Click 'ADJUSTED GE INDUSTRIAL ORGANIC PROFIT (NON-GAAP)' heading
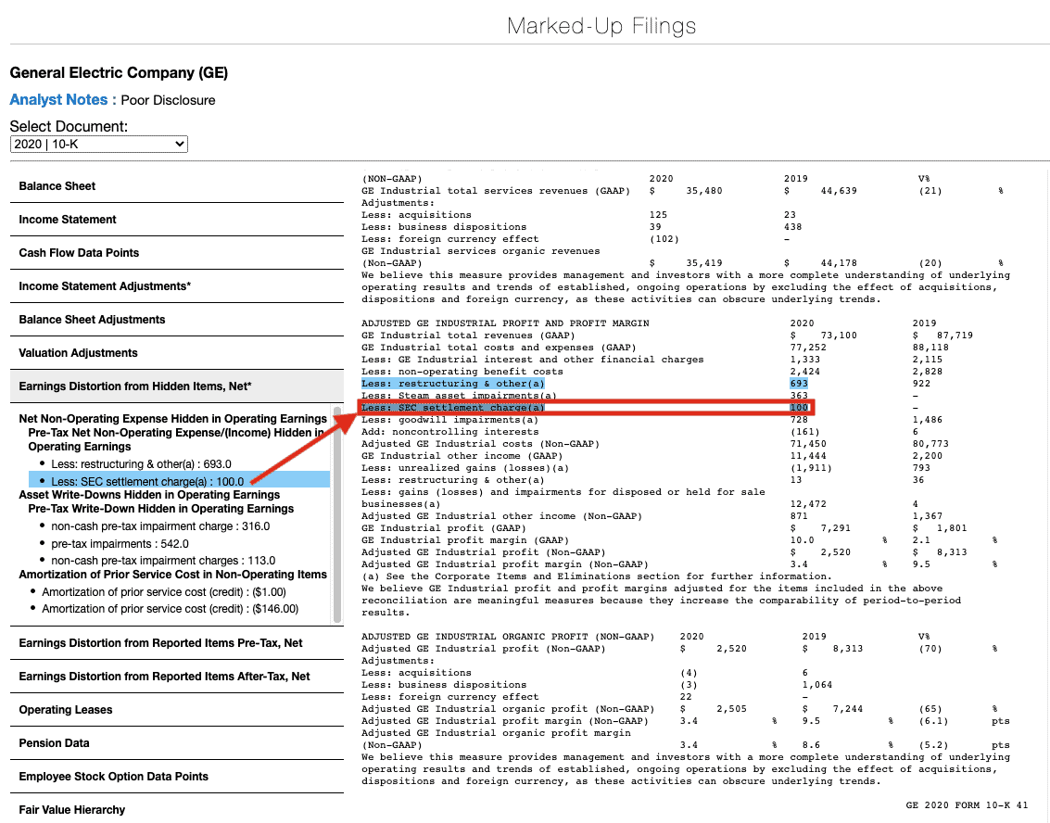 (x=508, y=637)
